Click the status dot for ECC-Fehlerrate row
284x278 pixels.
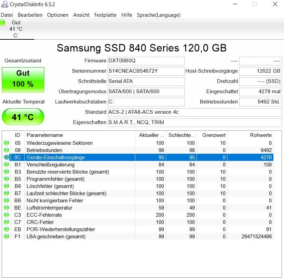[6, 215]
